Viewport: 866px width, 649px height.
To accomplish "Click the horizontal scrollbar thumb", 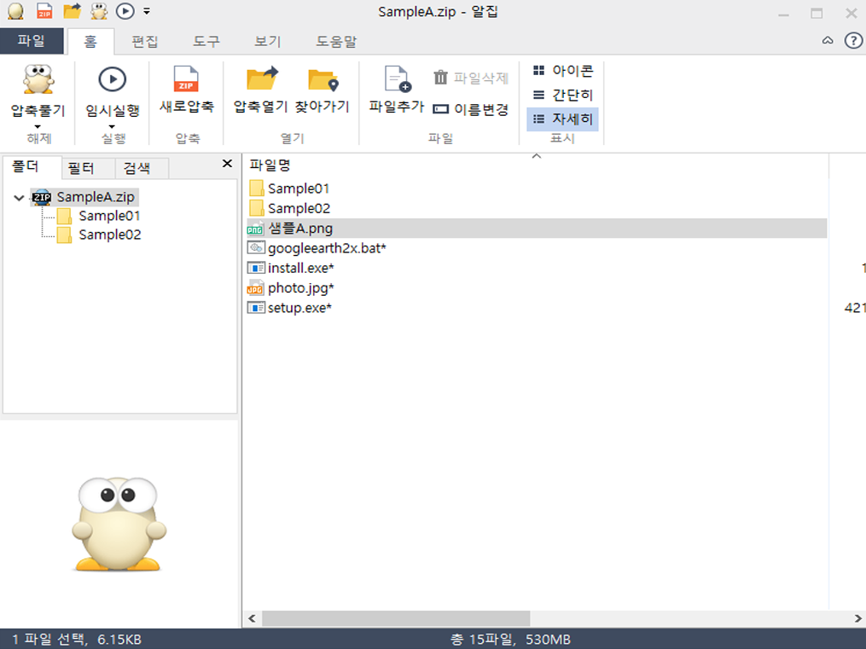I will (396, 618).
